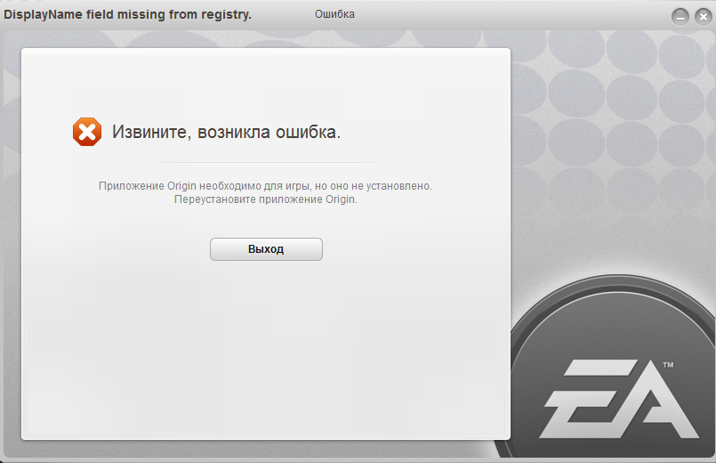Click the Ошибка window title
The image size is (716, 463).
[334, 14]
